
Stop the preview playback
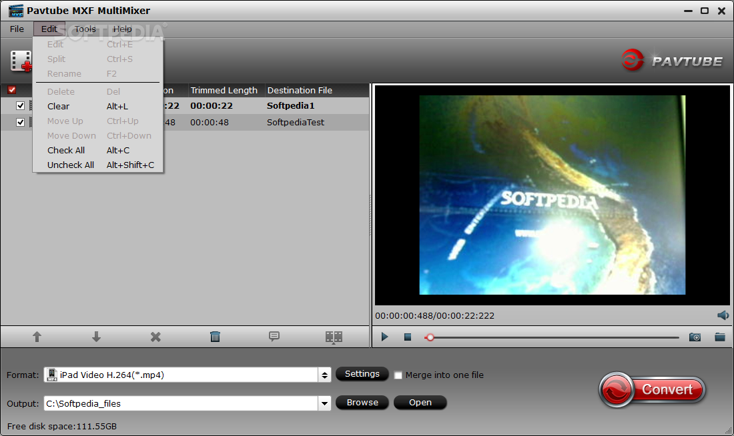pyautogui.click(x=408, y=337)
